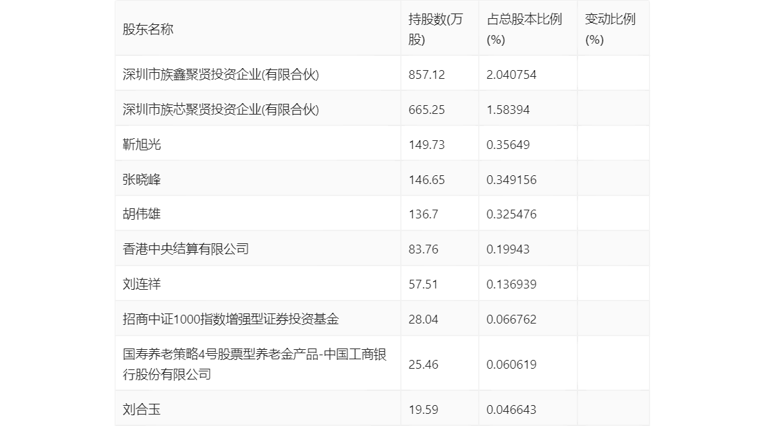Click share count 665.25
Image resolution: width=765 pixels, height=426 pixels.
coord(427,110)
